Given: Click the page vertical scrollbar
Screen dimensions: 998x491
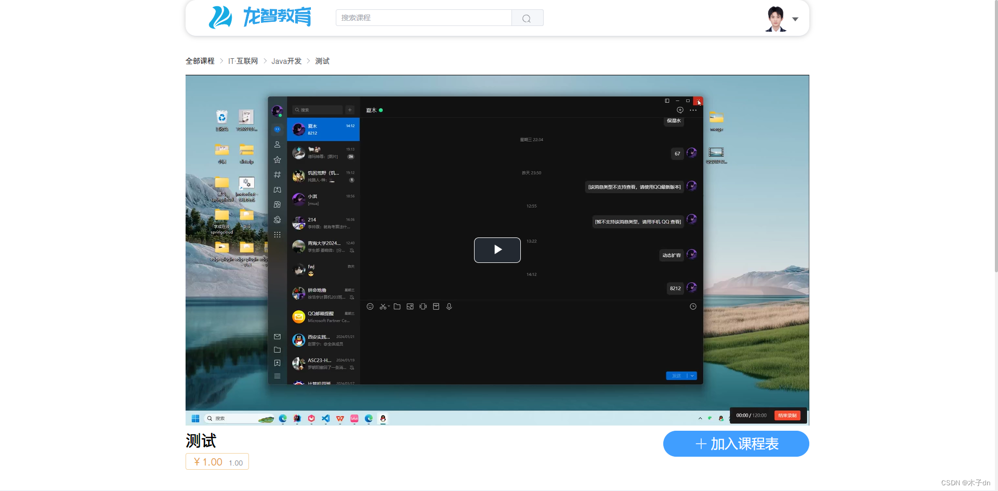Looking at the screenshot, I should (995, 135).
